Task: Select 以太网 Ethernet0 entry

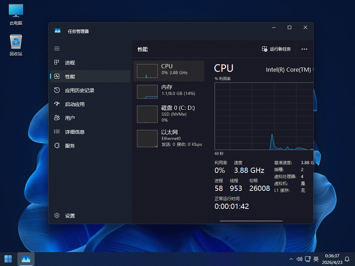Action: 169,139
